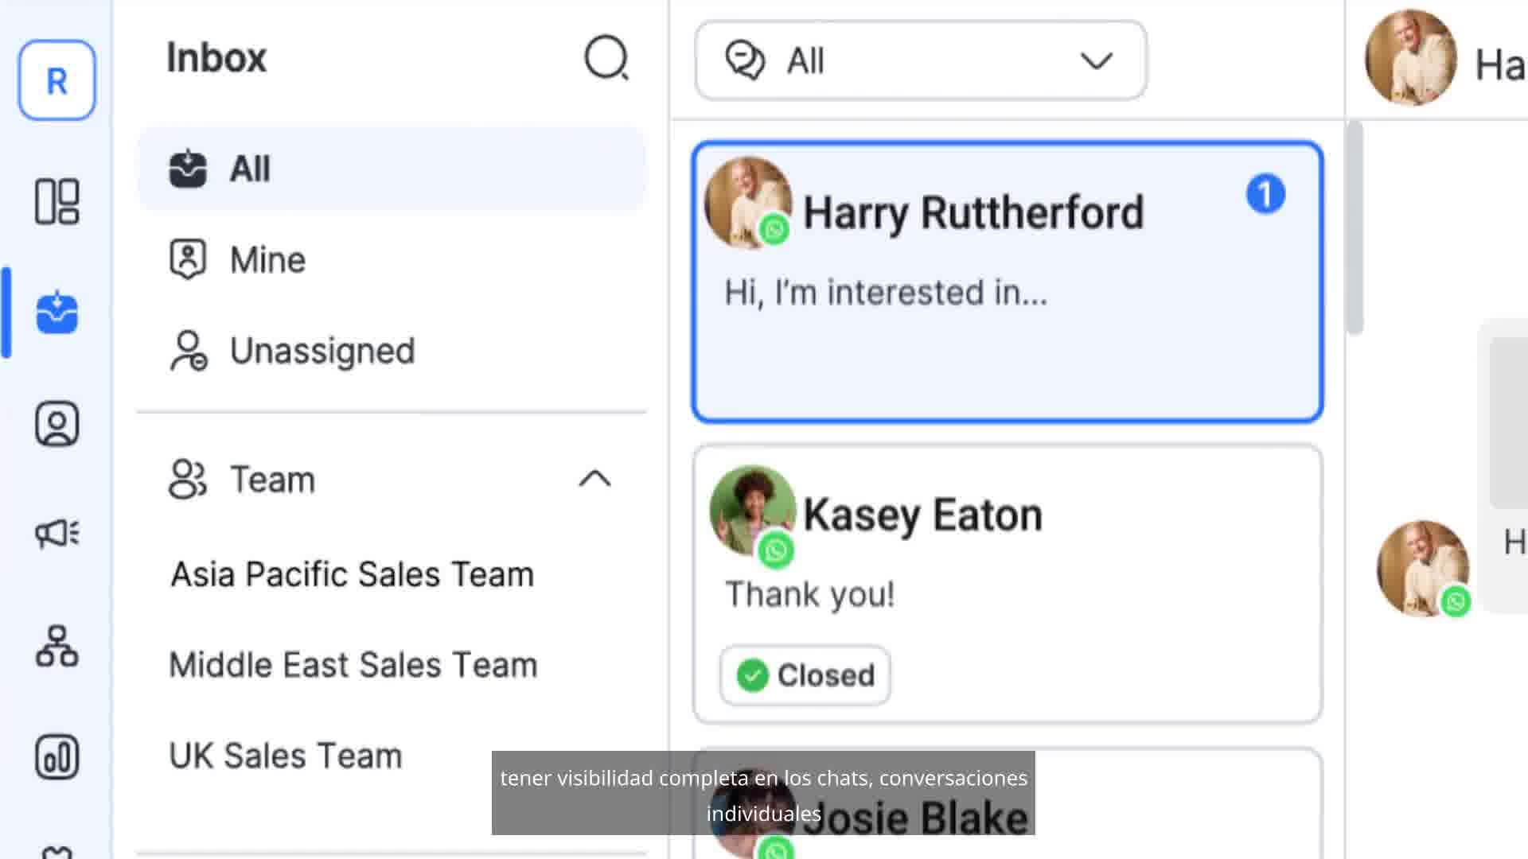Viewport: 1528px width, 859px height.
Task: Click the Closed status badge on Kasey Eaton
Action: 805,675
